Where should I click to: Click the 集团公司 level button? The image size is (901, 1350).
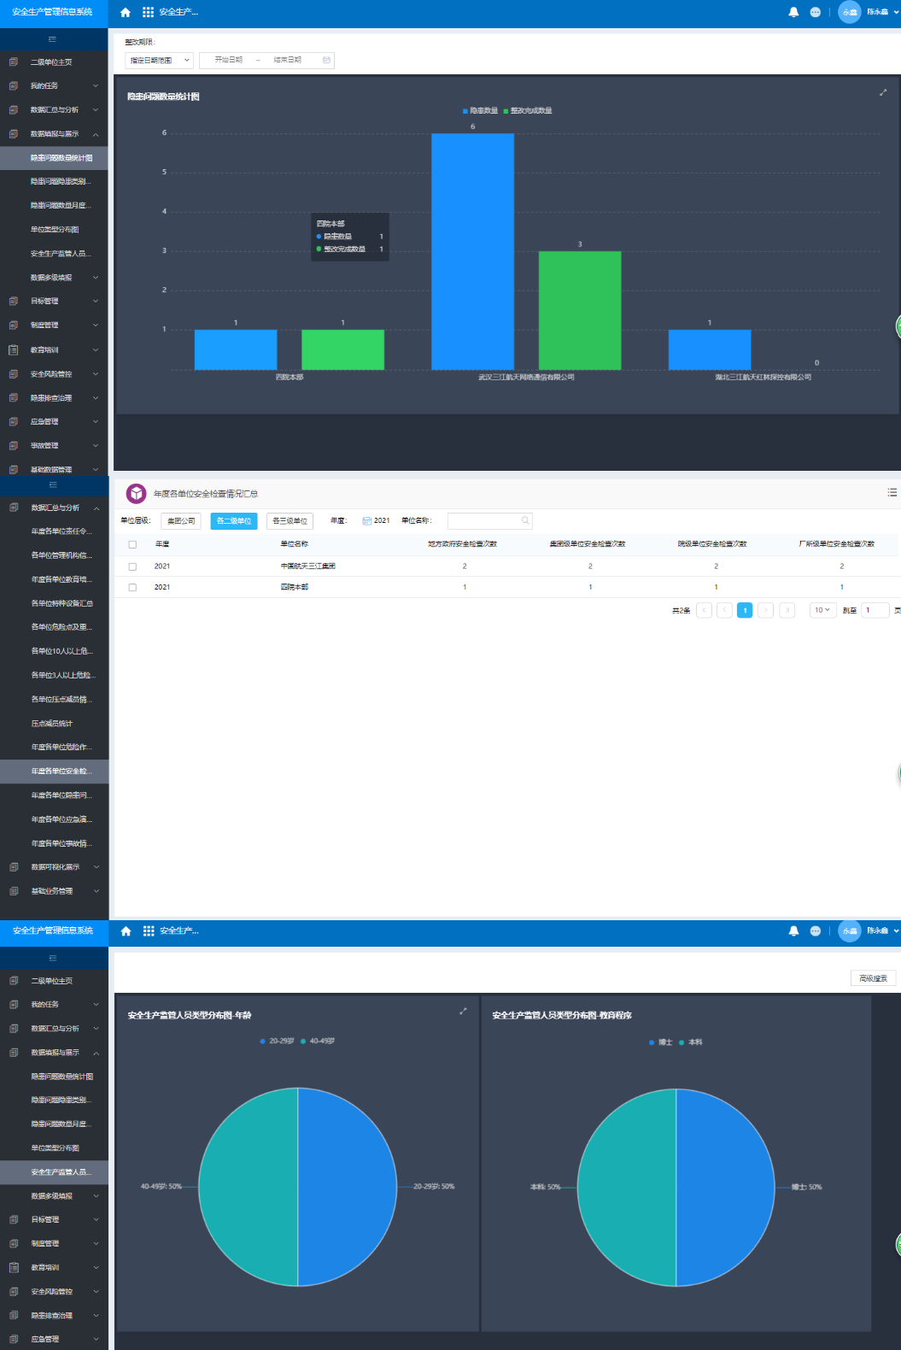(181, 521)
